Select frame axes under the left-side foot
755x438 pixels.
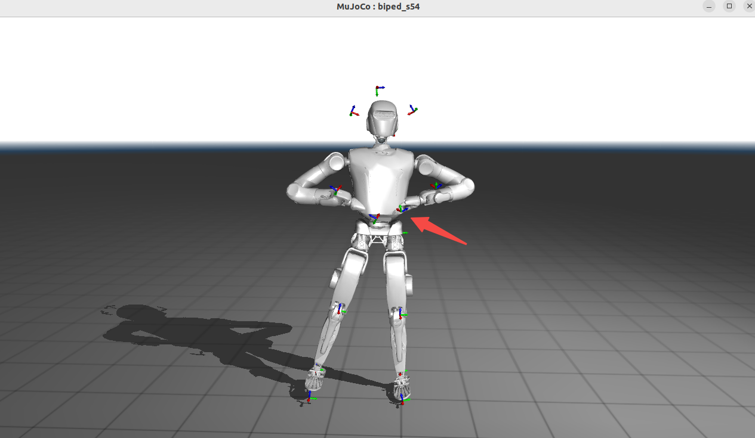[x=309, y=397]
